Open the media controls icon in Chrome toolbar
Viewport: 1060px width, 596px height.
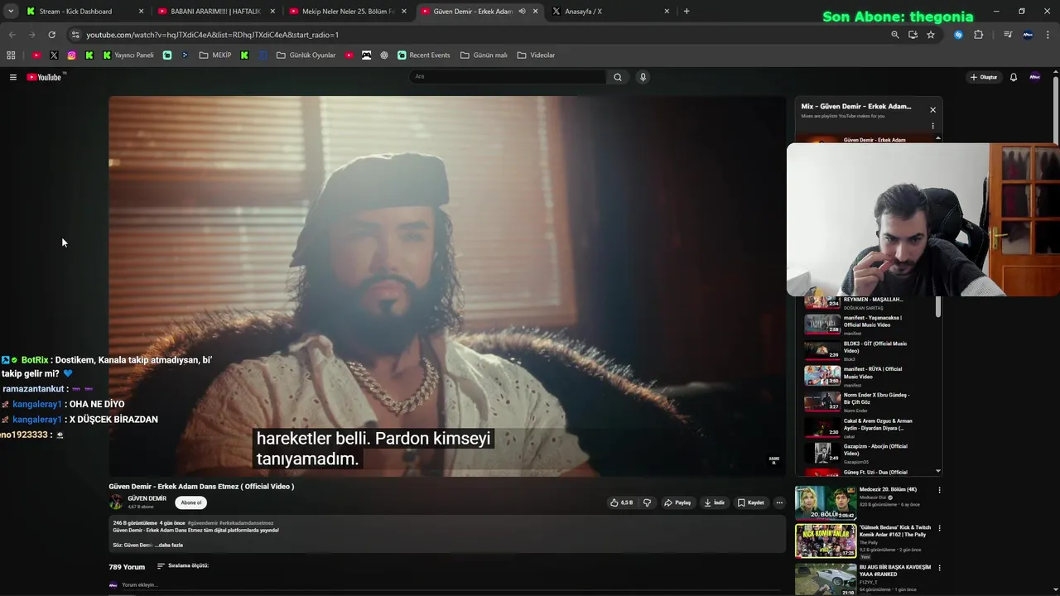[1008, 35]
